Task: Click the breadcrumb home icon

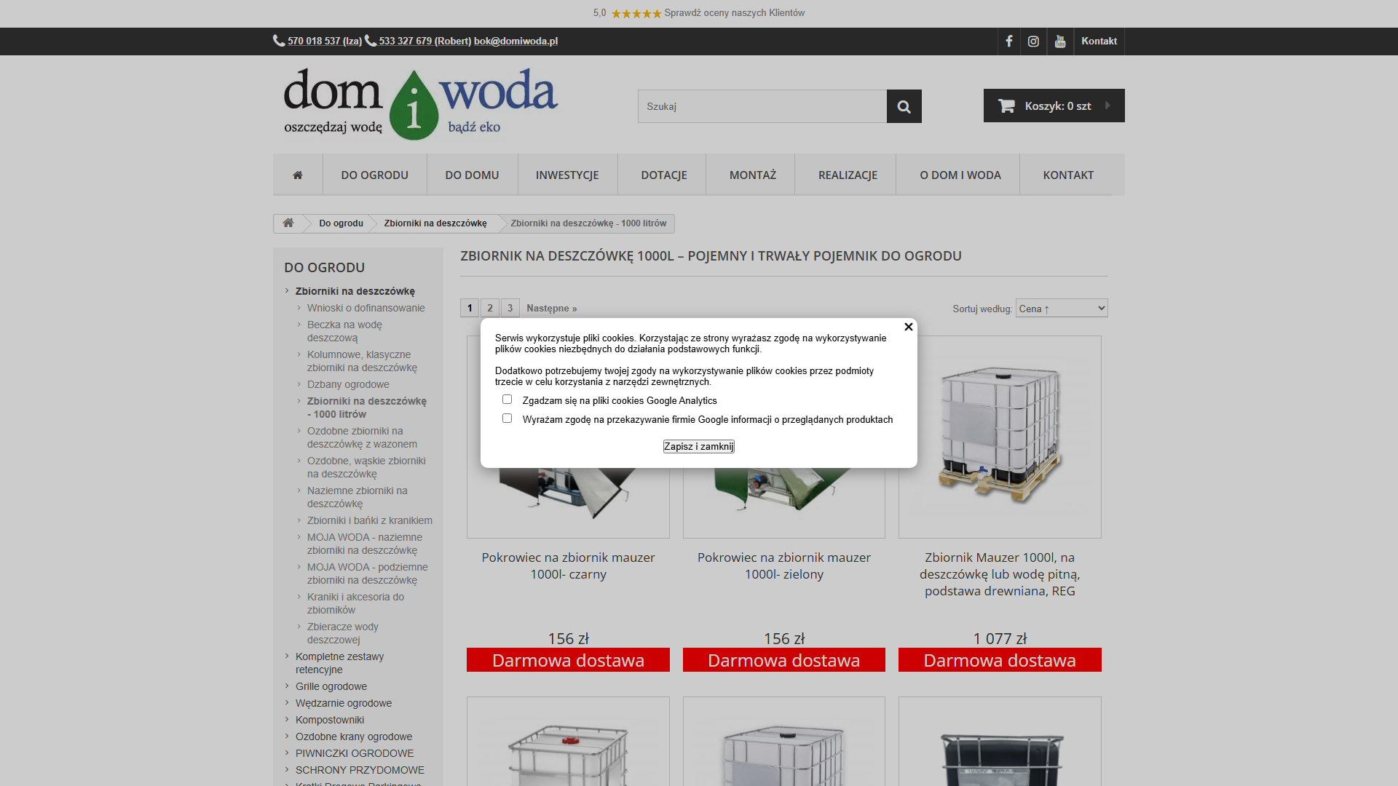Action: coord(288,223)
